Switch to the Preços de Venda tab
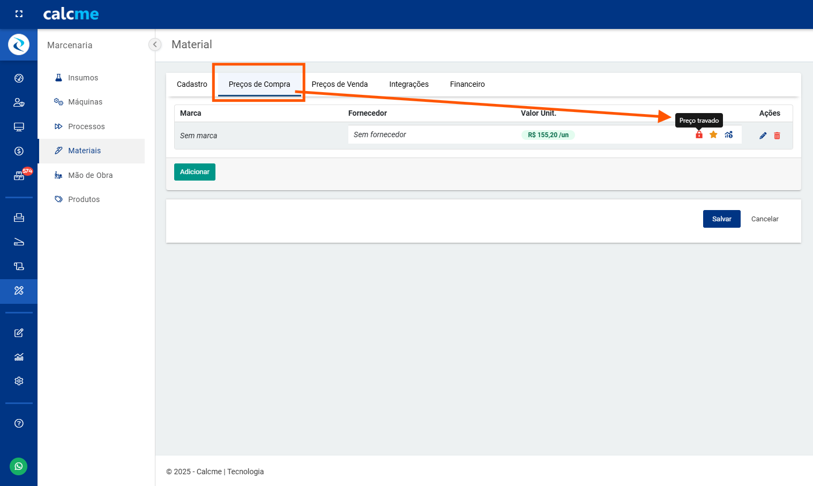 tap(339, 84)
